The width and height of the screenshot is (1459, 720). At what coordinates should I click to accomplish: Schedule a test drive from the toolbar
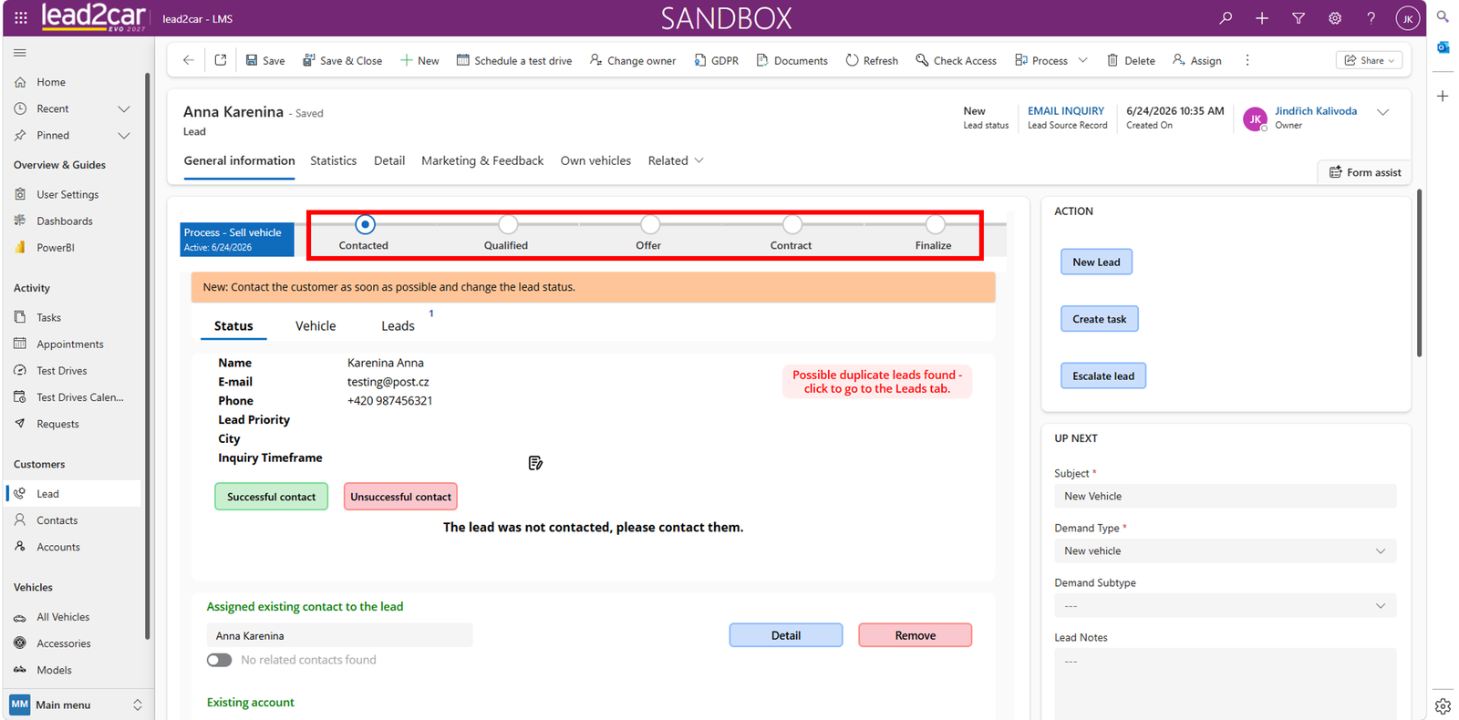514,60
